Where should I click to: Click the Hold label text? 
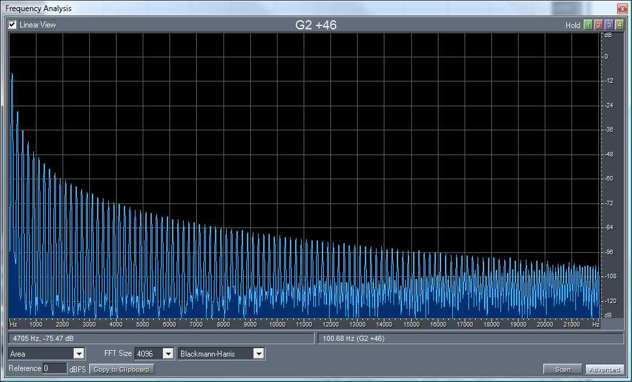coord(573,25)
